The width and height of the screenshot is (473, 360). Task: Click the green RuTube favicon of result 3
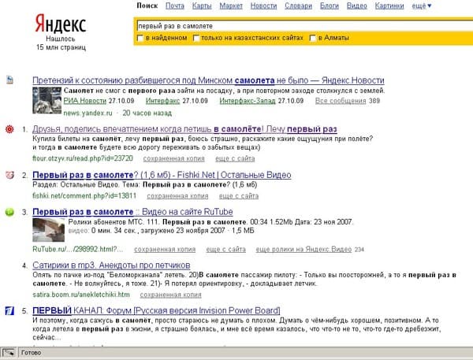click(x=9, y=212)
